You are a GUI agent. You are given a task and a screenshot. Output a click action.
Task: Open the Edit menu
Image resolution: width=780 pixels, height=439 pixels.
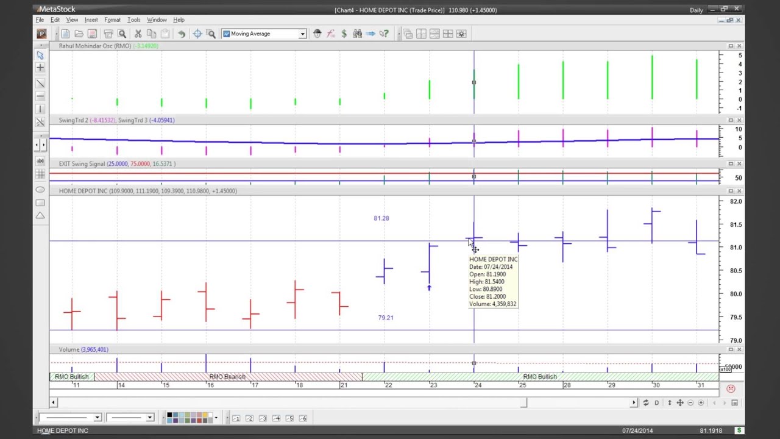click(x=55, y=20)
